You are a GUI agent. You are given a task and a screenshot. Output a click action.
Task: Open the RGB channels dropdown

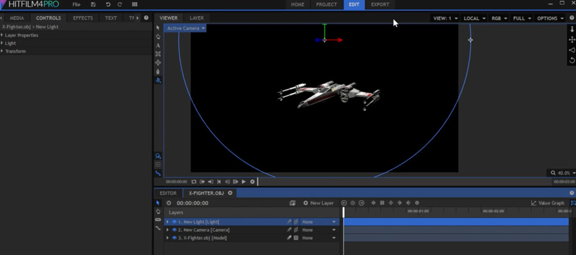coord(499,19)
